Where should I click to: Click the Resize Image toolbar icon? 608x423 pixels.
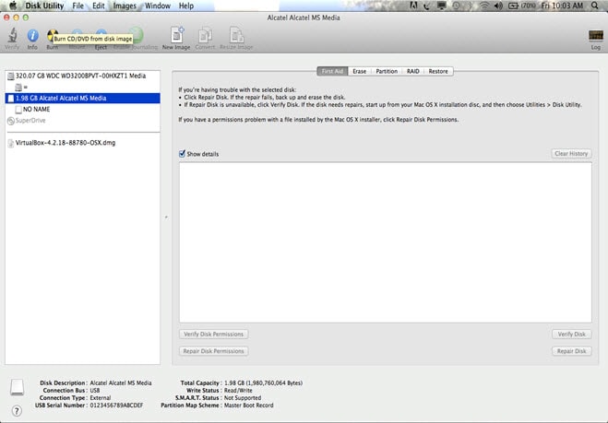(x=236, y=35)
